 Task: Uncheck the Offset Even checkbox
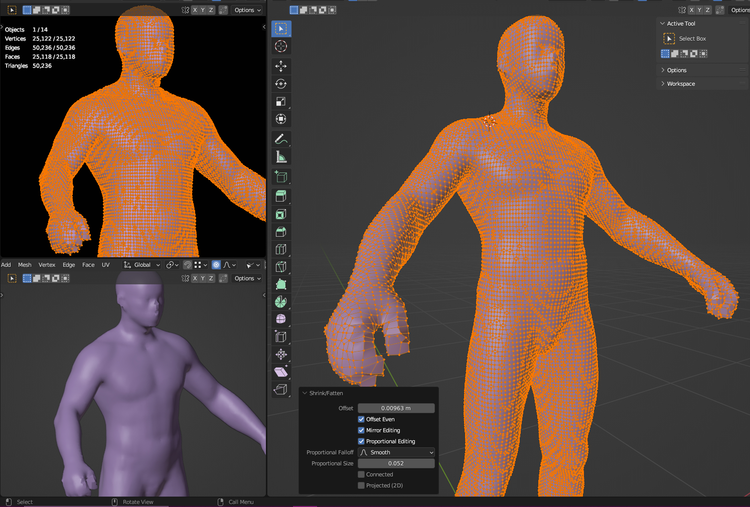point(361,419)
